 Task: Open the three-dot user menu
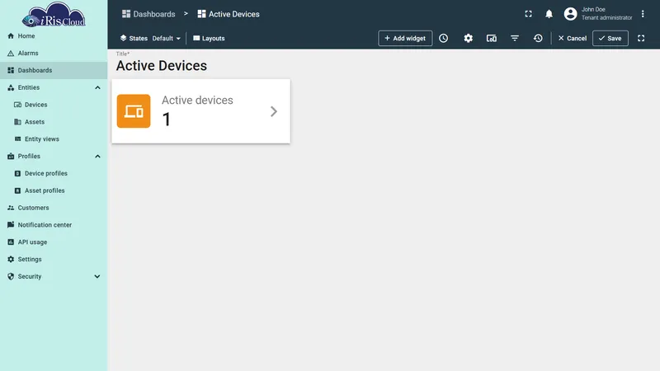pos(643,14)
